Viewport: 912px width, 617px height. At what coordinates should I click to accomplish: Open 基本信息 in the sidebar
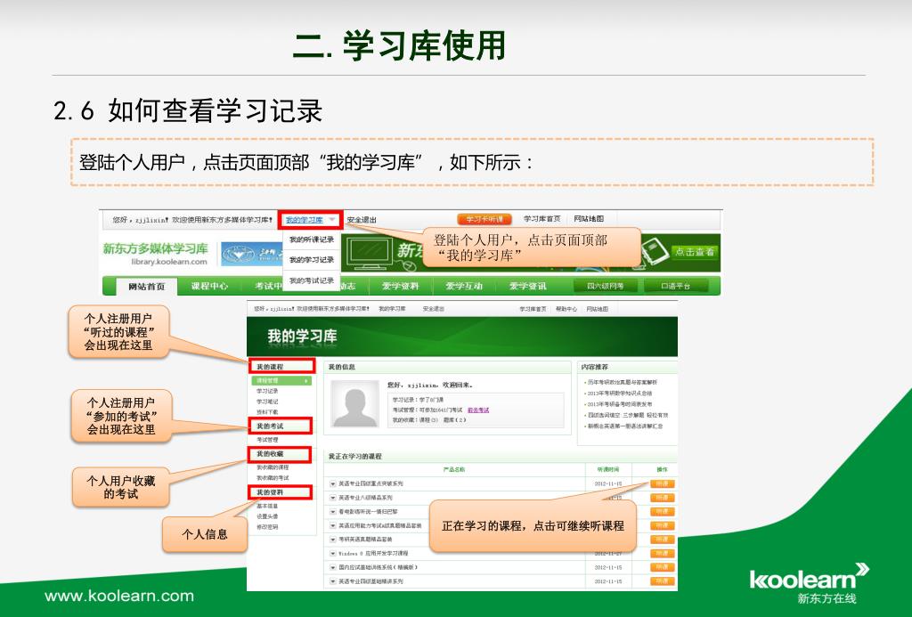pyautogui.click(x=267, y=506)
